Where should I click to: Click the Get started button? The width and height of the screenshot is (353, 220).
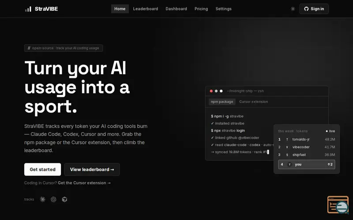[x=42, y=169]
